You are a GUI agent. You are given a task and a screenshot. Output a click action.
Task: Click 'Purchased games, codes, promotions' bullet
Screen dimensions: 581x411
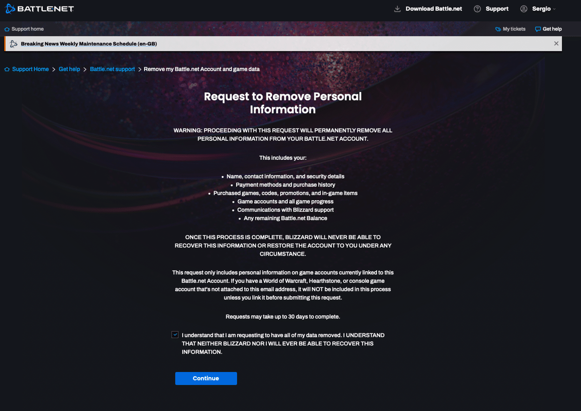285,193
